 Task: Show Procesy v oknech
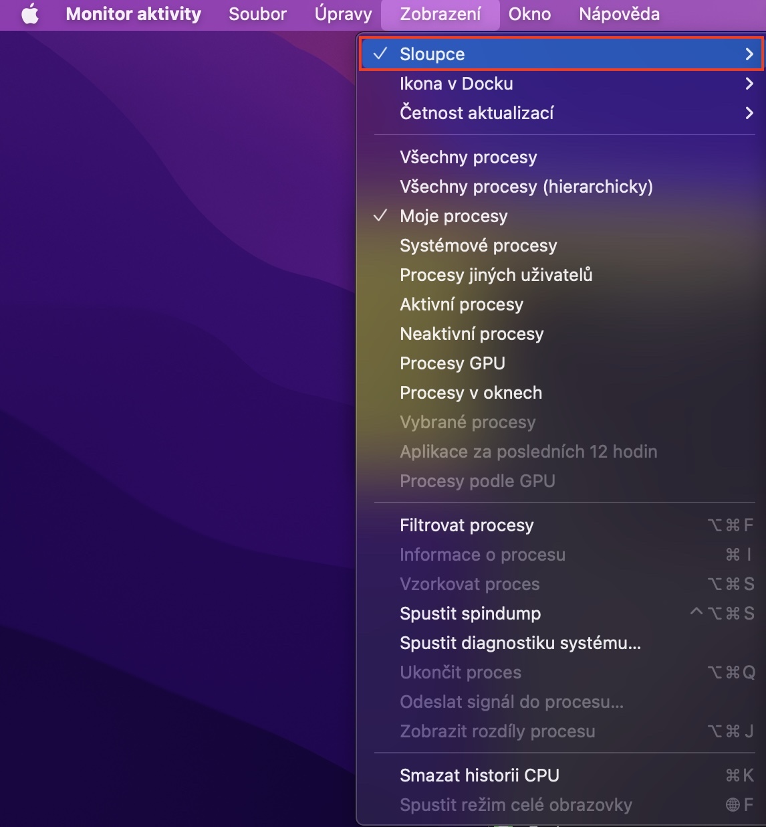click(x=561, y=393)
